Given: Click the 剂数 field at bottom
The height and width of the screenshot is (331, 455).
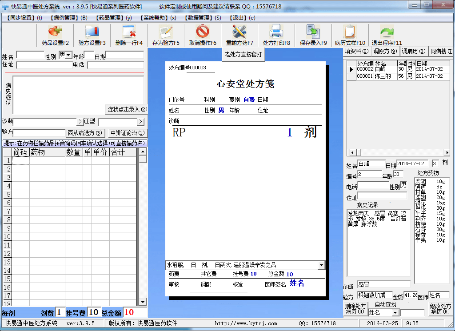Looking at the screenshot, I should click(60, 312).
